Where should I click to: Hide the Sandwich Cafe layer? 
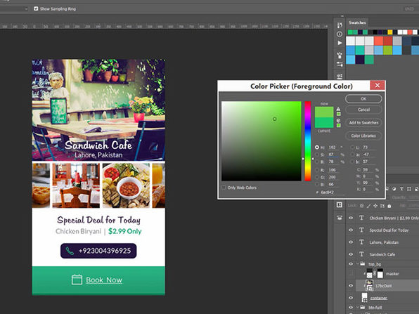coord(351,254)
